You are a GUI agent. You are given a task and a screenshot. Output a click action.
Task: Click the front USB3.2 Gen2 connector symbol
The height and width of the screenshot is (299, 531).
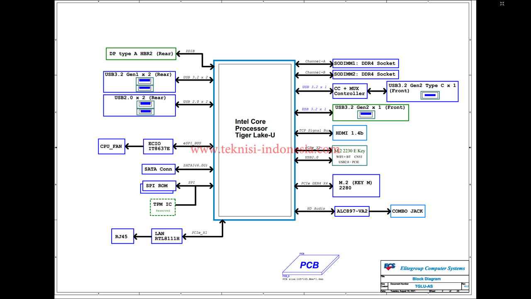[365, 114]
